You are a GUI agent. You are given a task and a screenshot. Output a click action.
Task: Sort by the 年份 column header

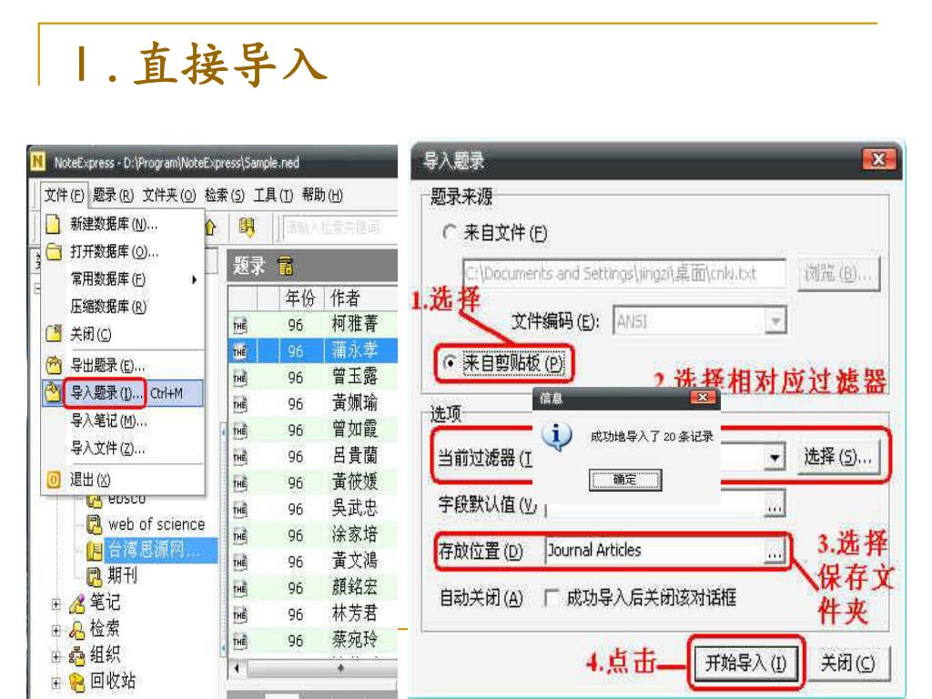300,298
